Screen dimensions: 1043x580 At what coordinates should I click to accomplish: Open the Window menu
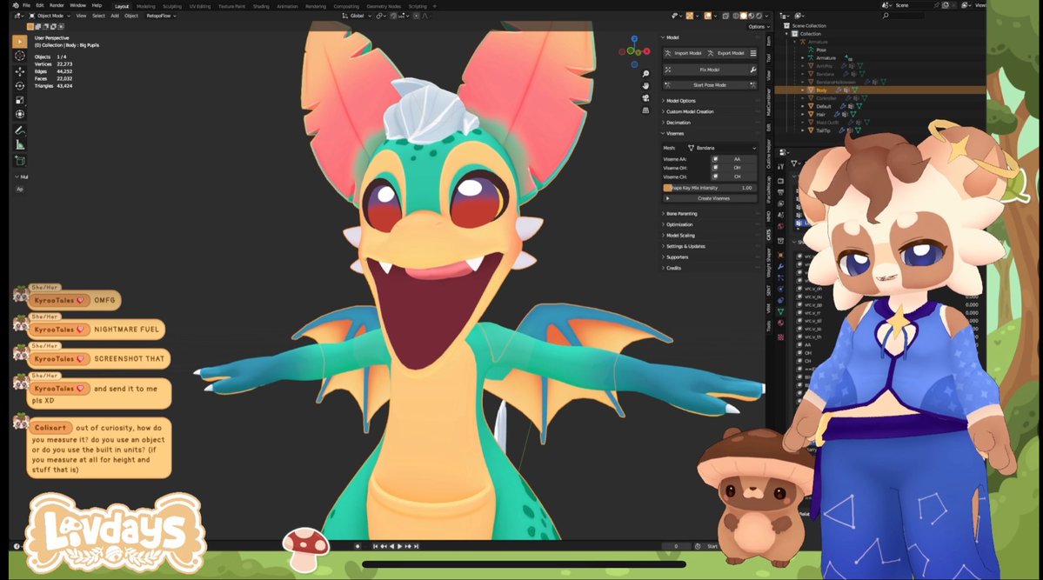(77, 5)
